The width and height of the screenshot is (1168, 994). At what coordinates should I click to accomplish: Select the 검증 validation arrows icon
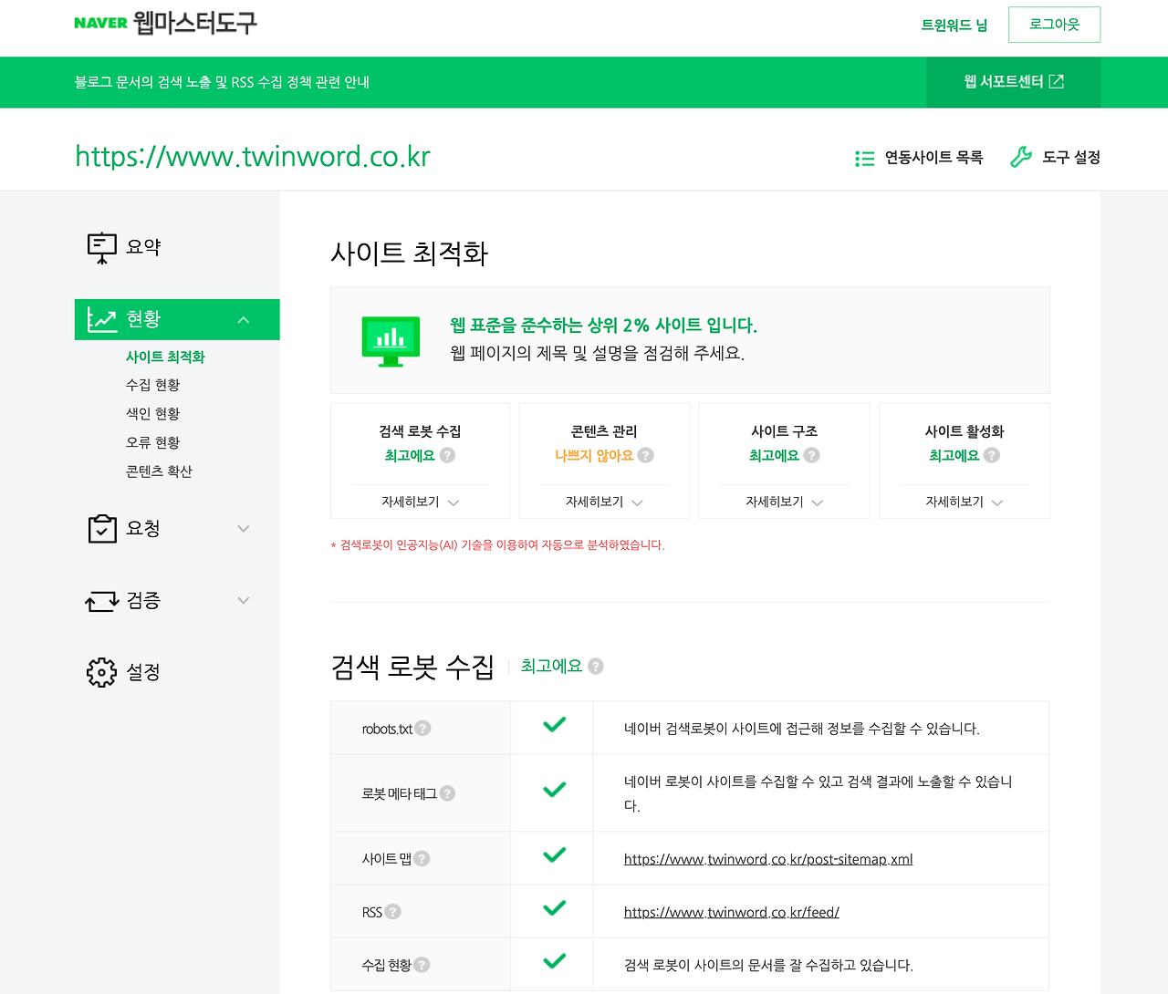click(101, 600)
